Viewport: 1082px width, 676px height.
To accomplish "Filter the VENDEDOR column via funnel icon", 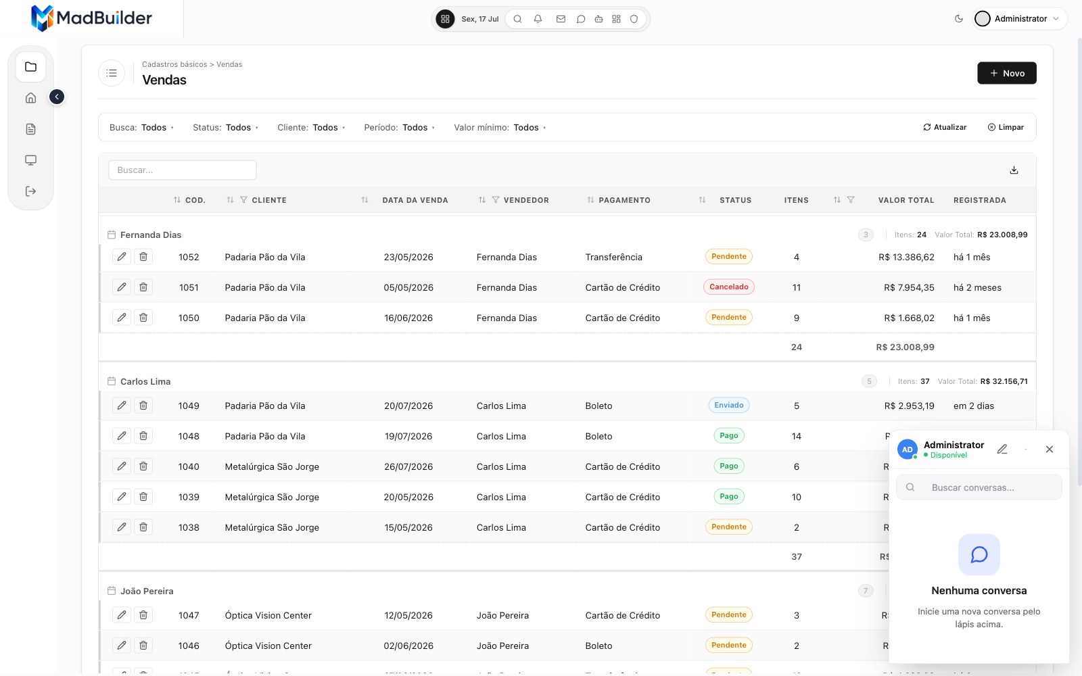I will [496, 200].
